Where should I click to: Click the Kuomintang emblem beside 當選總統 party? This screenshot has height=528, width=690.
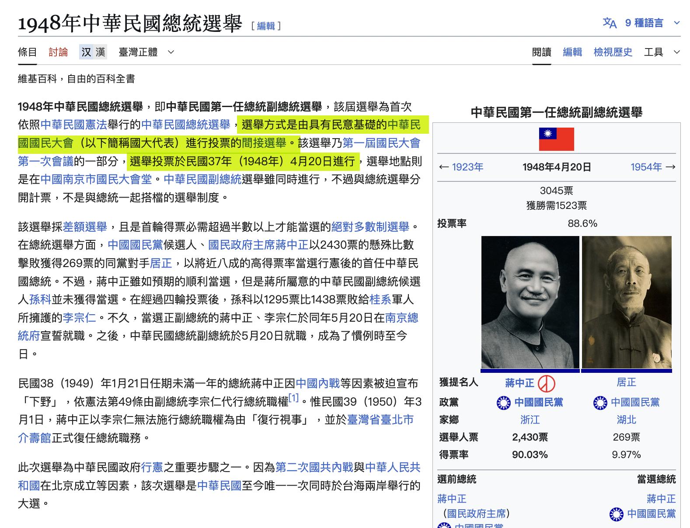[x=617, y=514]
